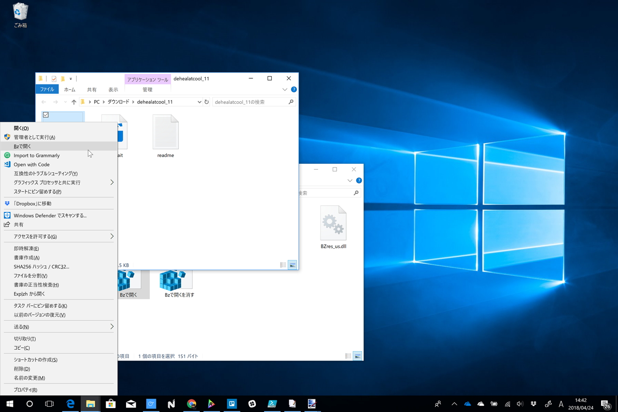Expand the breadcrumb chevron after PC
Screen dimensions: 618x412
(x=104, y=102)
